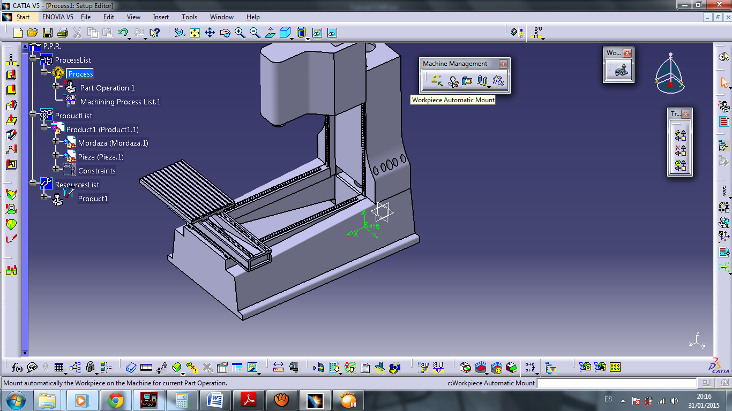Viewport: 732px width, 411px height.
Task: Collapse the ProcessList tree node
Action: tap(33, 58)
